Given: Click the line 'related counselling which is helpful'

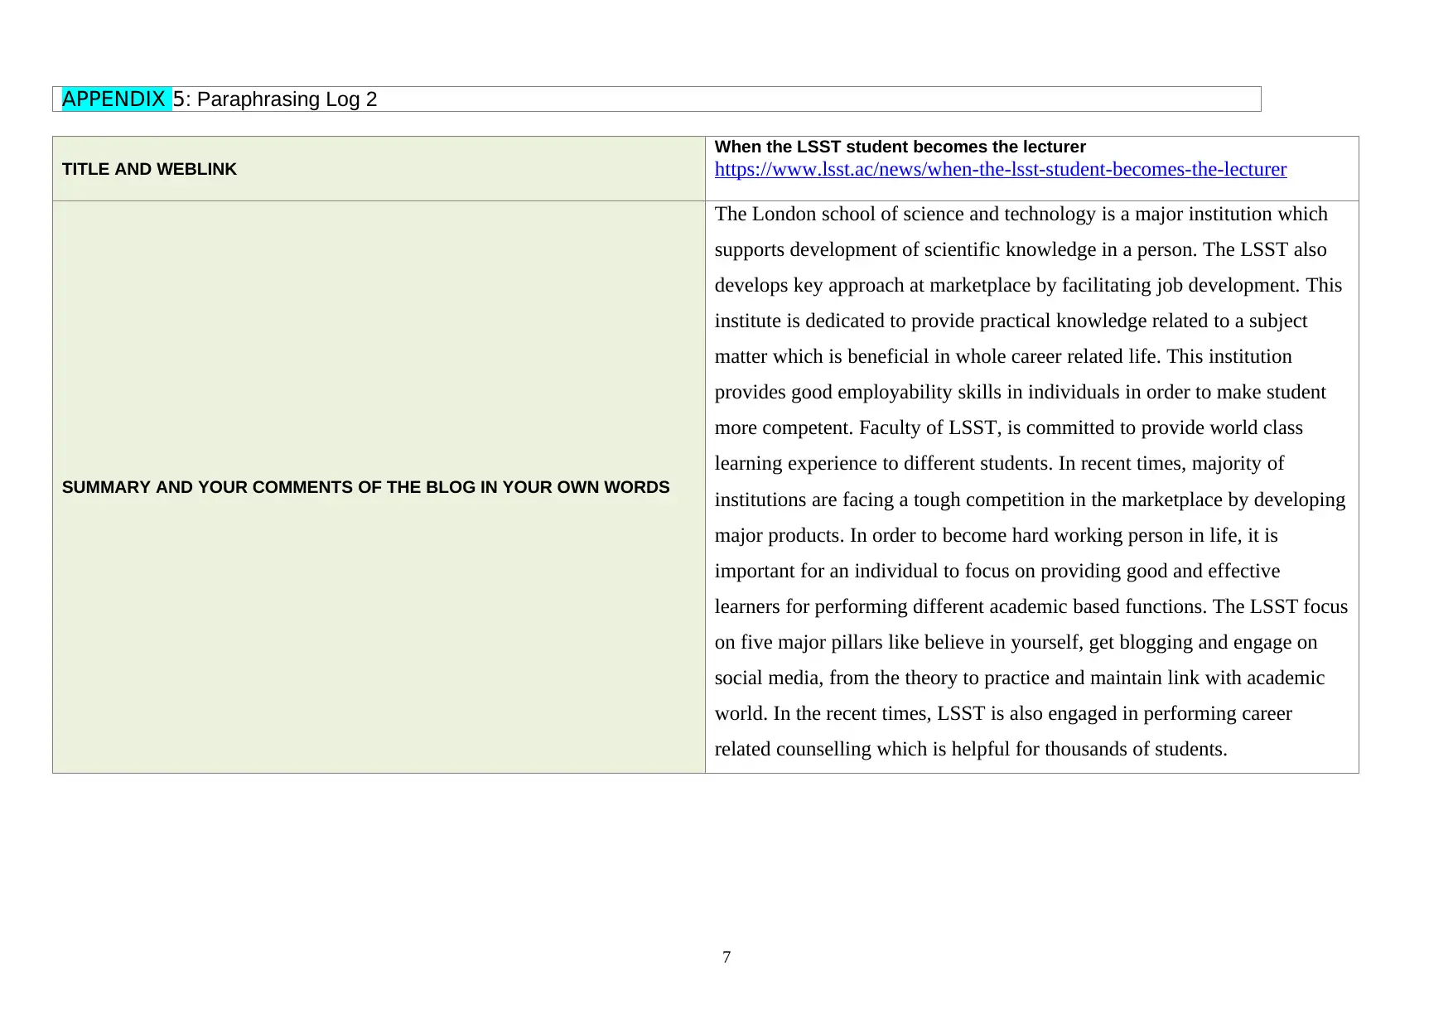Looking at the screenshot, I should click(971, 750).
